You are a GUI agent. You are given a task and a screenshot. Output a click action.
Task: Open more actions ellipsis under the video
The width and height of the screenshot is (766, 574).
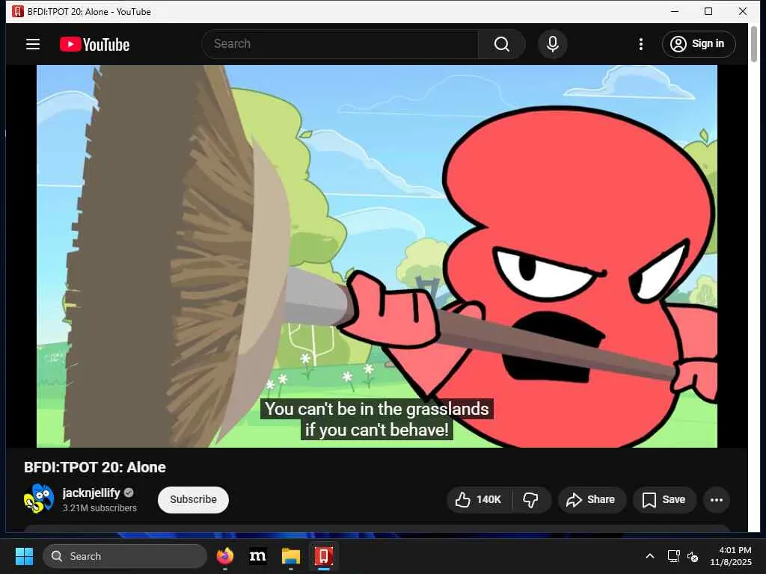(x=716, y=499)
